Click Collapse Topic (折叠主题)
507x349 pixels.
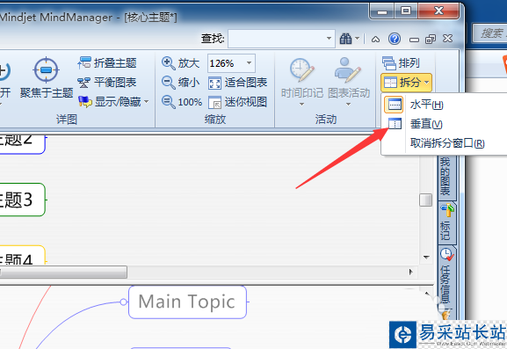pos(107,62)
